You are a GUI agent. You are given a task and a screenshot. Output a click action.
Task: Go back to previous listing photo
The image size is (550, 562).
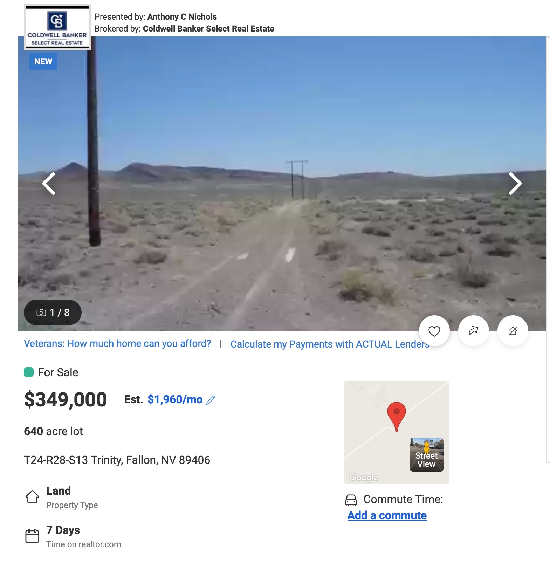[49, 184]
